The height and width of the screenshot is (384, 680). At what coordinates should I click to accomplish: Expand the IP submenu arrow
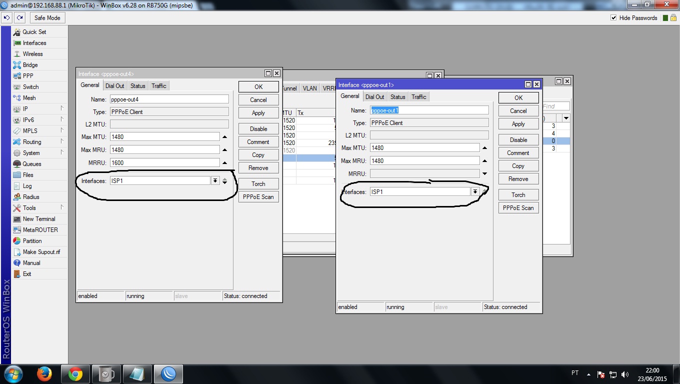62,108
